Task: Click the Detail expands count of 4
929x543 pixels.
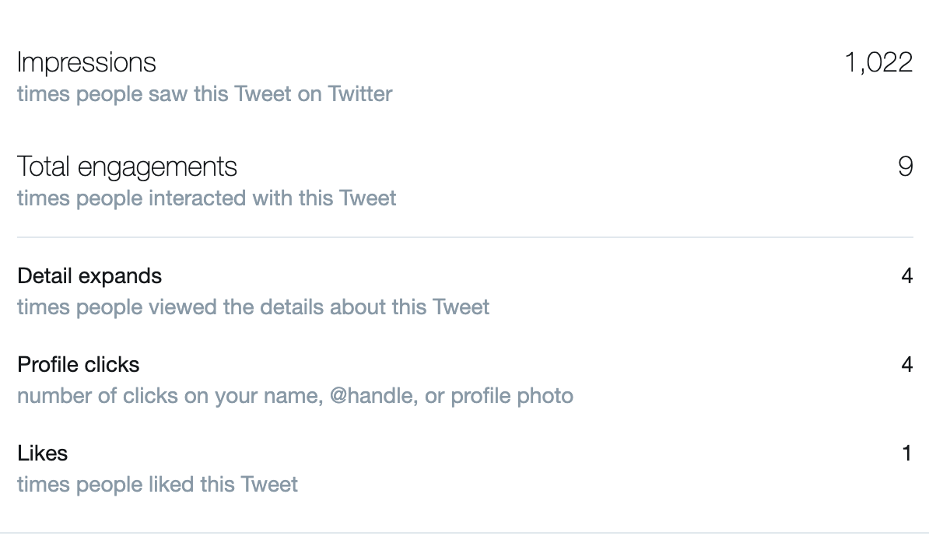Action: click(x=906, y=276)
